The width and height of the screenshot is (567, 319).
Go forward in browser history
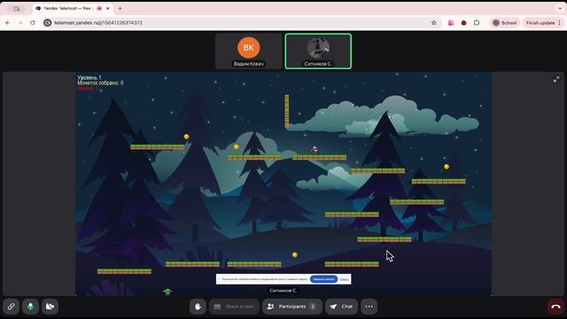20,23
